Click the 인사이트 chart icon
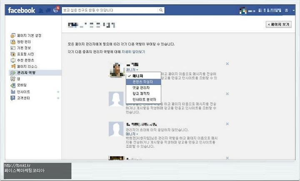The width and height of the screenshot is (300, 181). click(13, 92)
